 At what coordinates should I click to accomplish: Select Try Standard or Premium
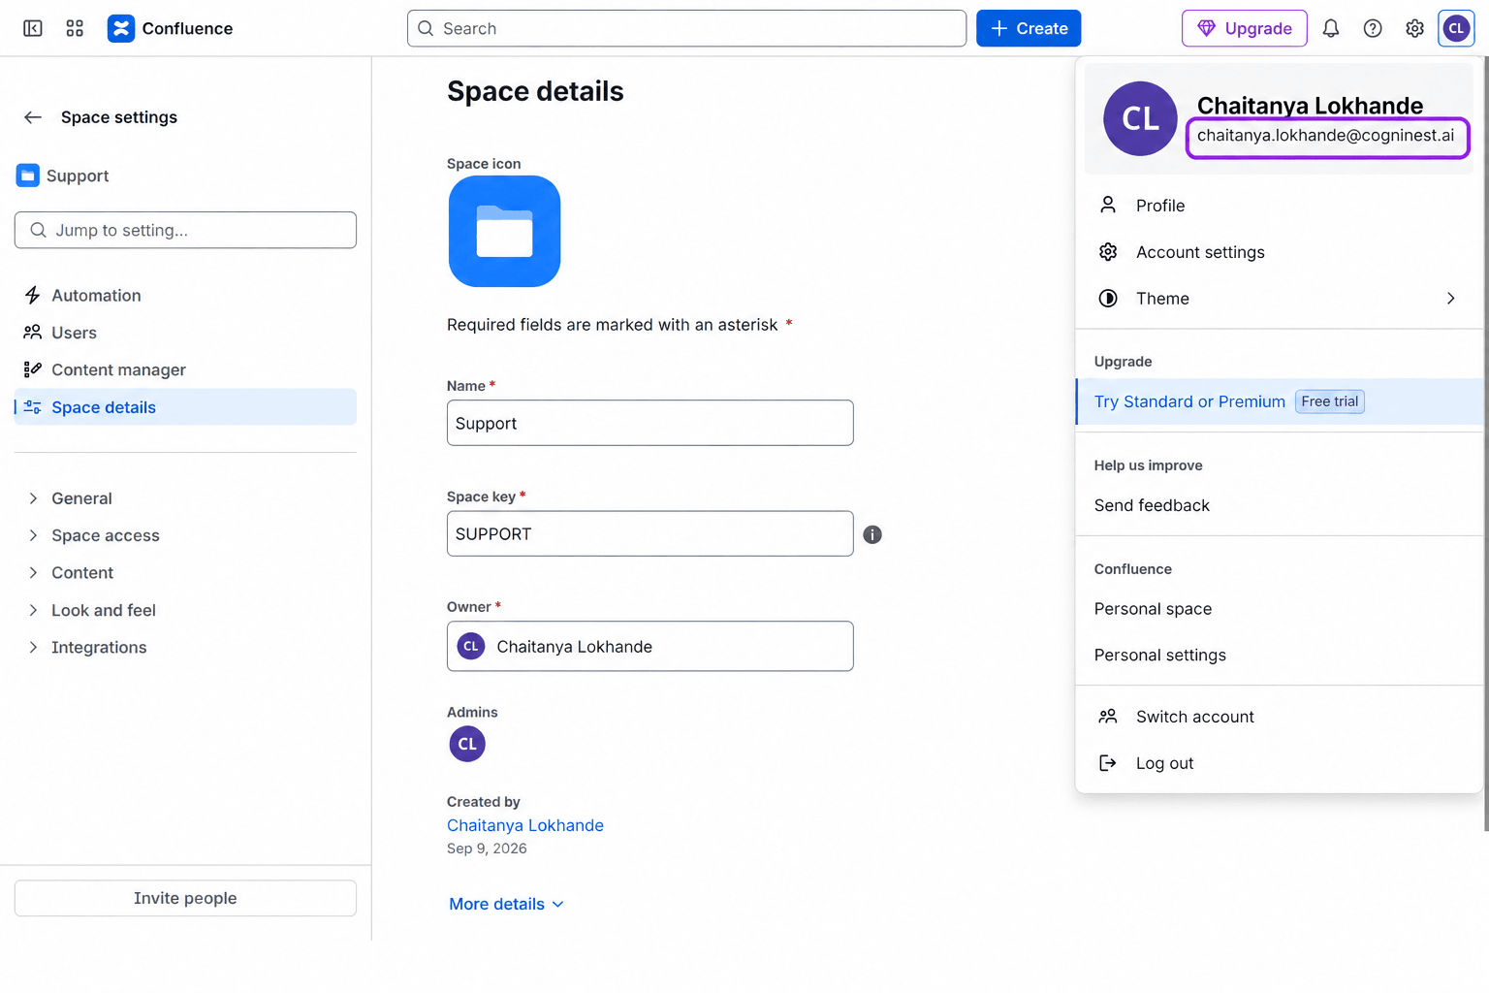pos(1280,401)
